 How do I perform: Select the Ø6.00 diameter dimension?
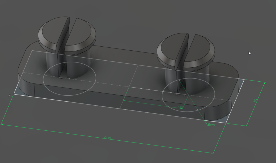point(211,124)
